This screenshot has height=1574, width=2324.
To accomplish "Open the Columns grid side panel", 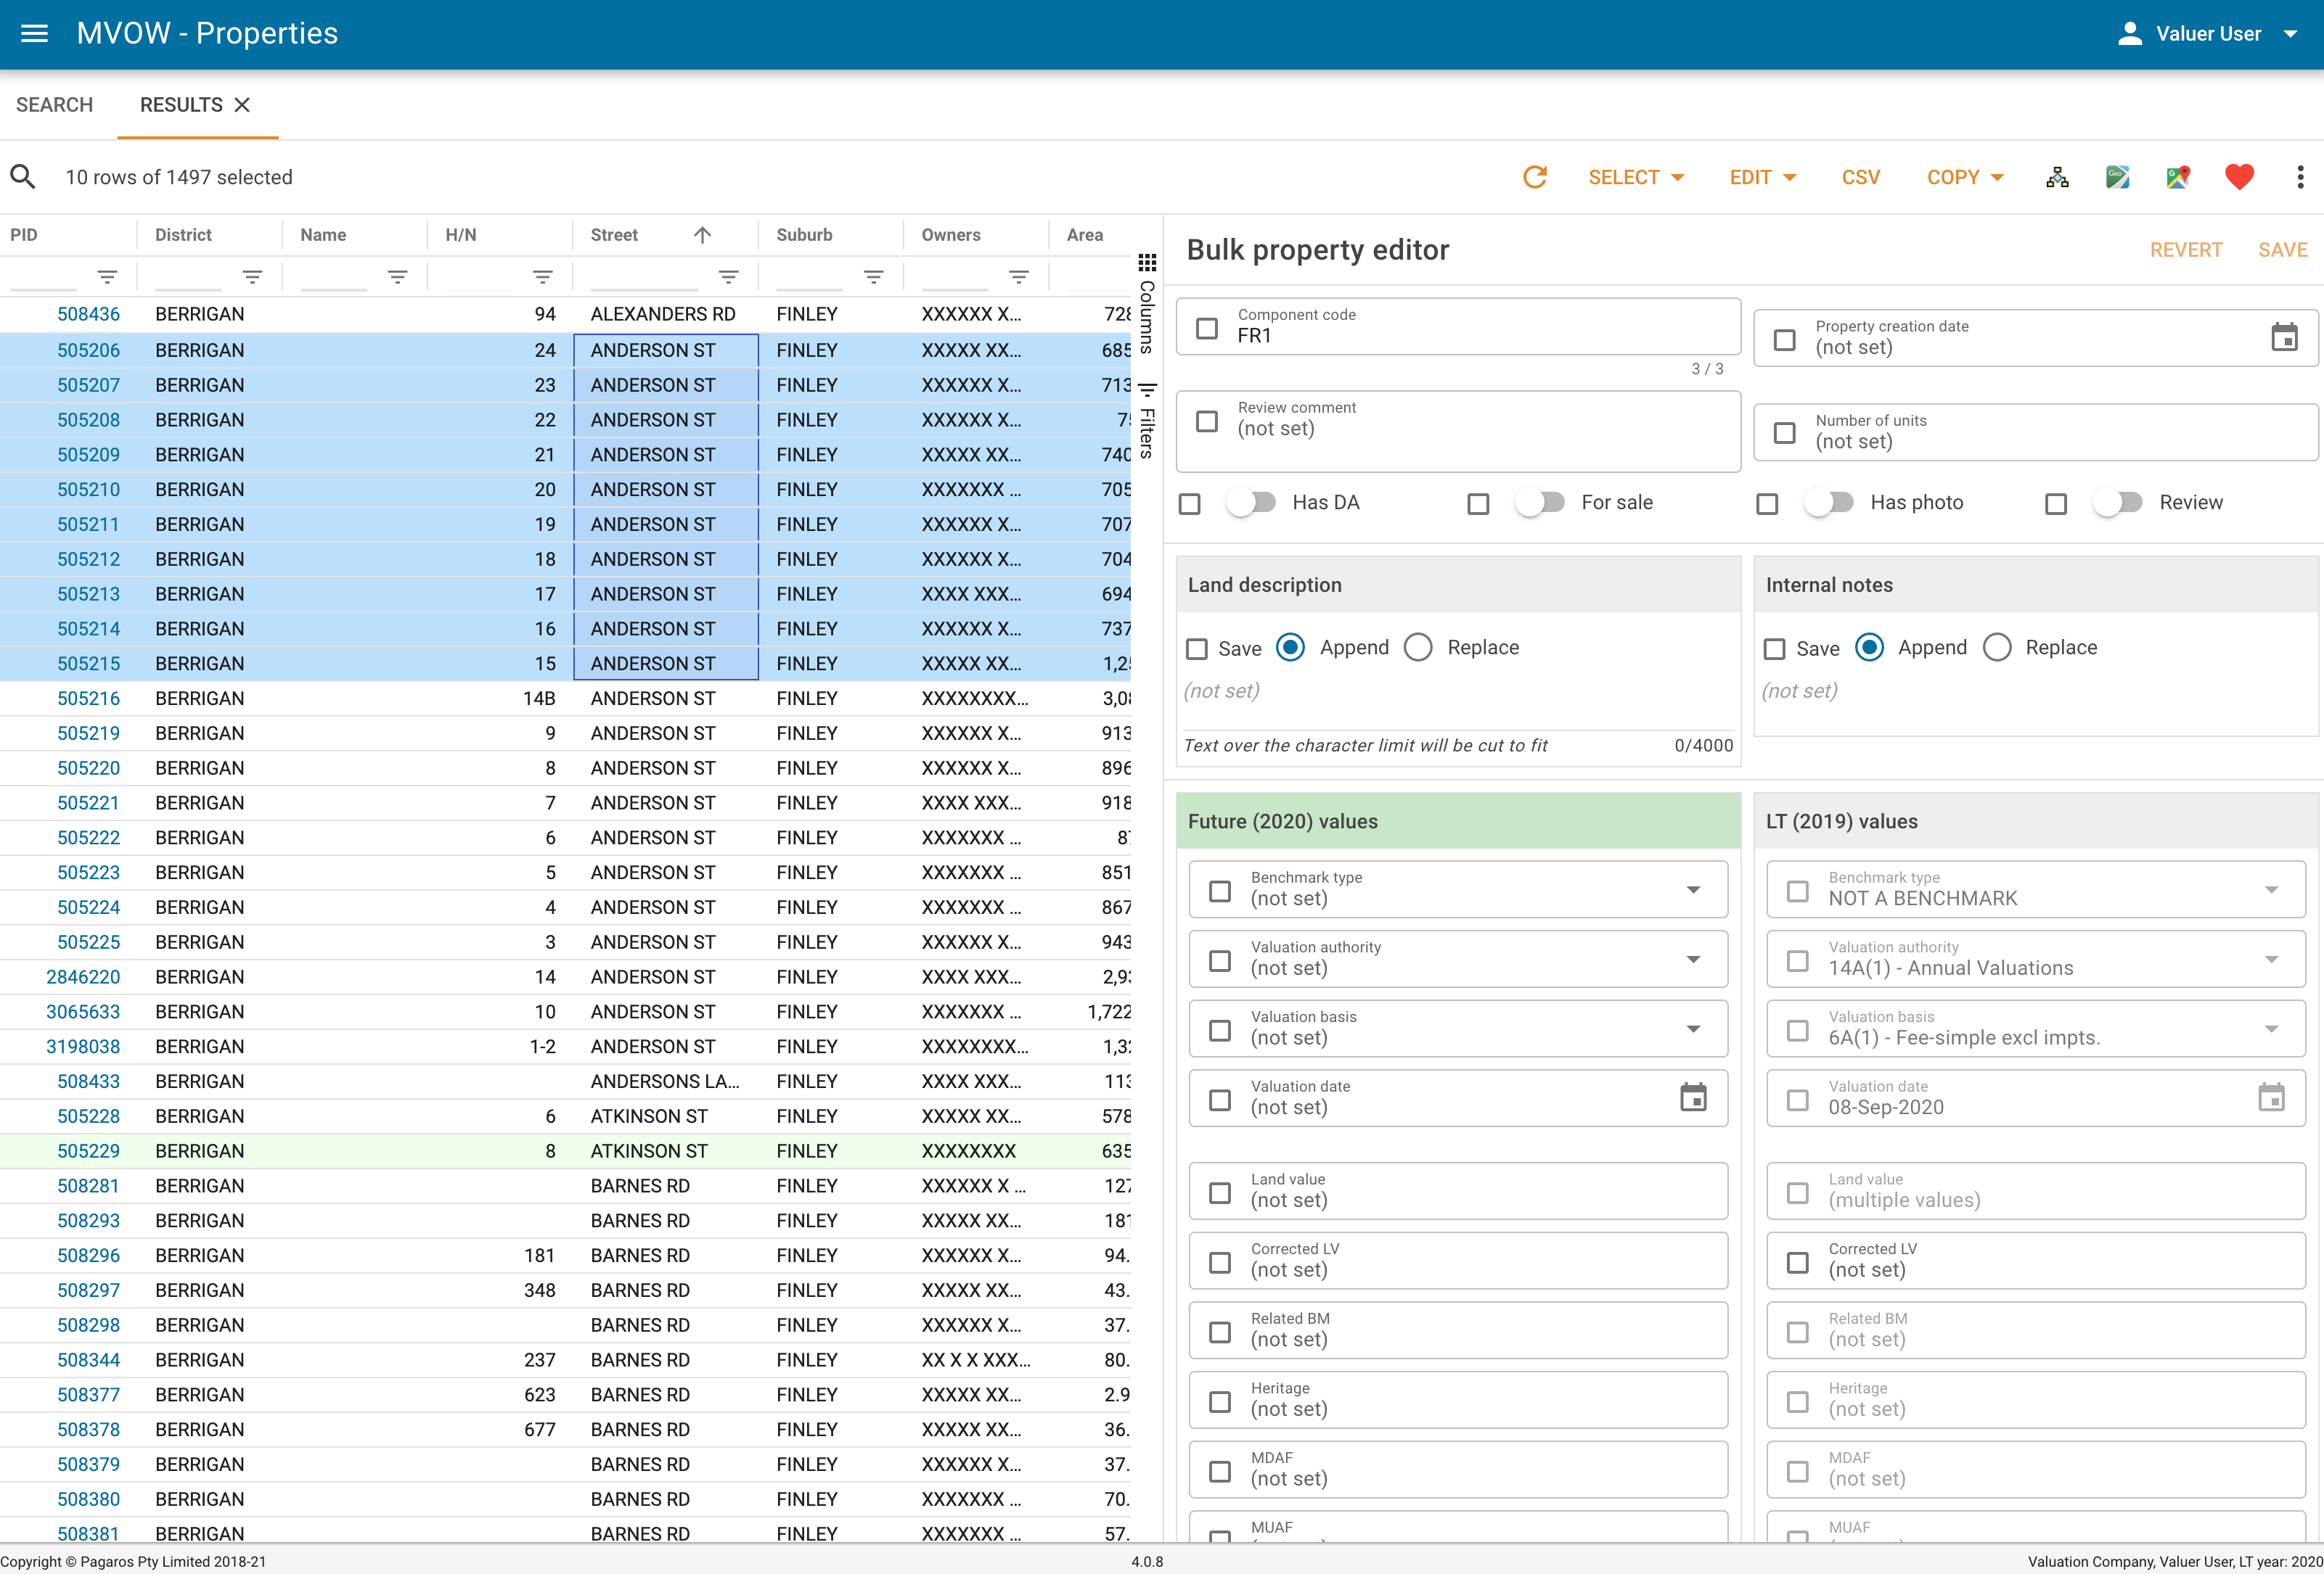I will 1147,304.
